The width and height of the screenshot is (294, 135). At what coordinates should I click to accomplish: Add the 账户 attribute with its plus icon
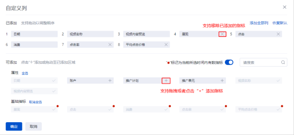coord(110,80)
